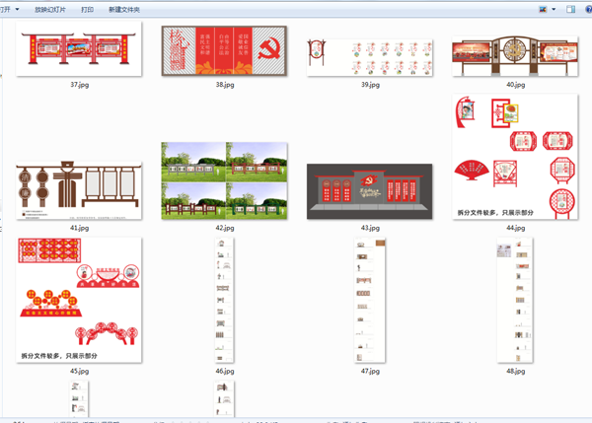
Task: Select the 38.jpg red banner thumbnail
Action: [x=225, y=51]
